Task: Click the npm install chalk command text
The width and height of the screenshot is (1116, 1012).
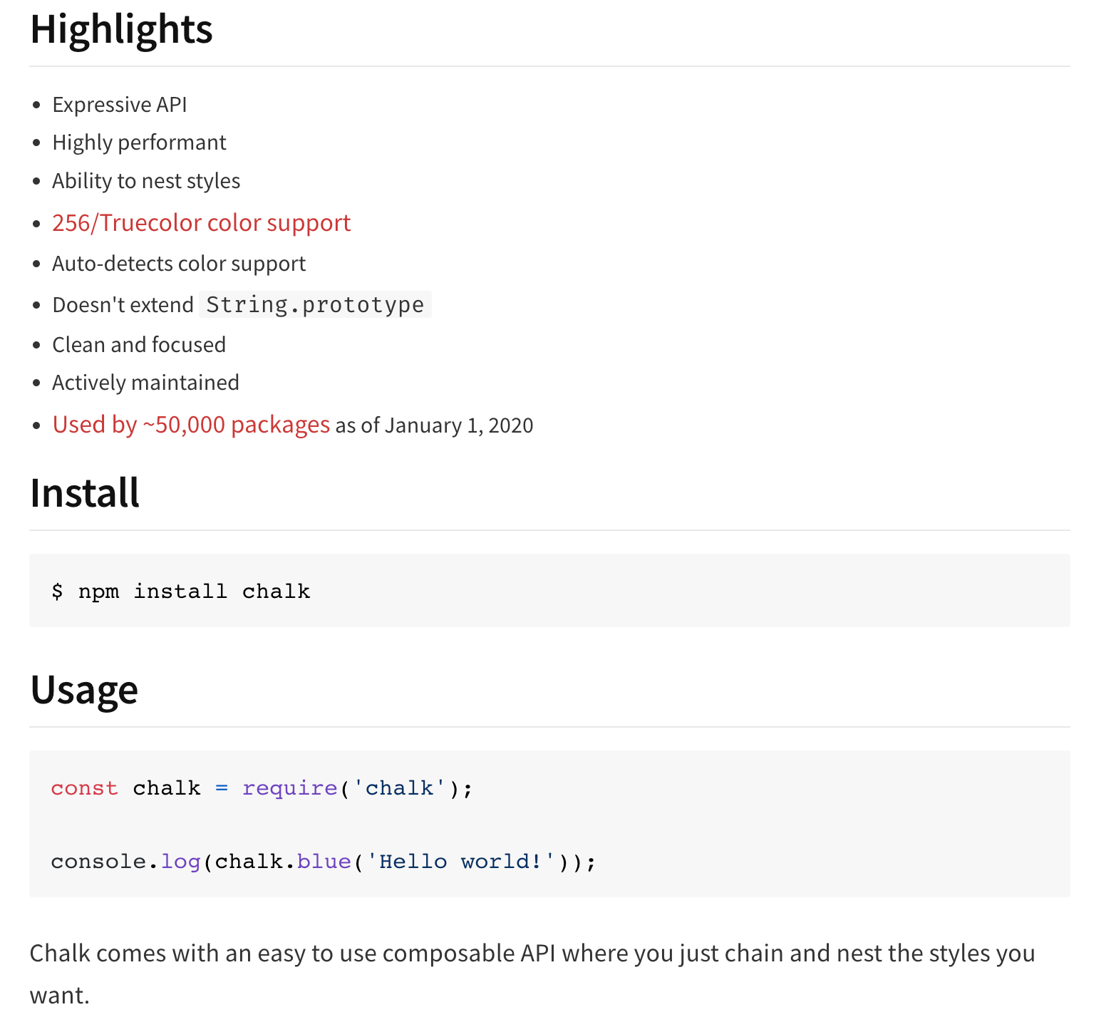Action: (194, 592)
